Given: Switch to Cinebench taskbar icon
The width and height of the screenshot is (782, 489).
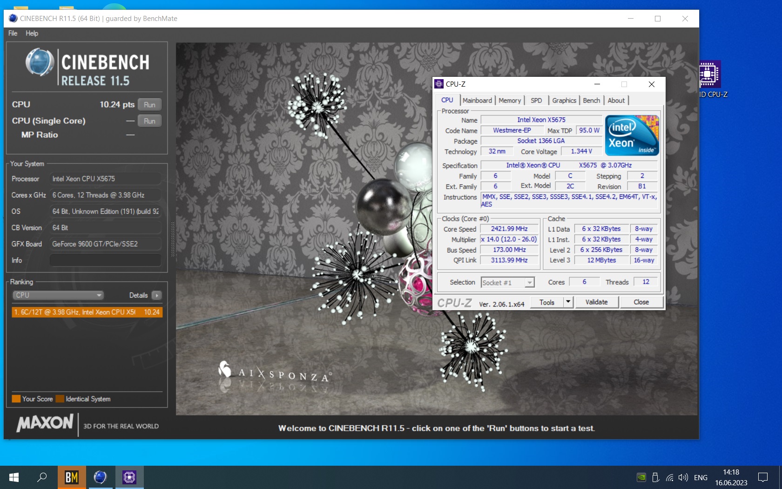Looking at the screenshot, I should [x=100, y=477].
